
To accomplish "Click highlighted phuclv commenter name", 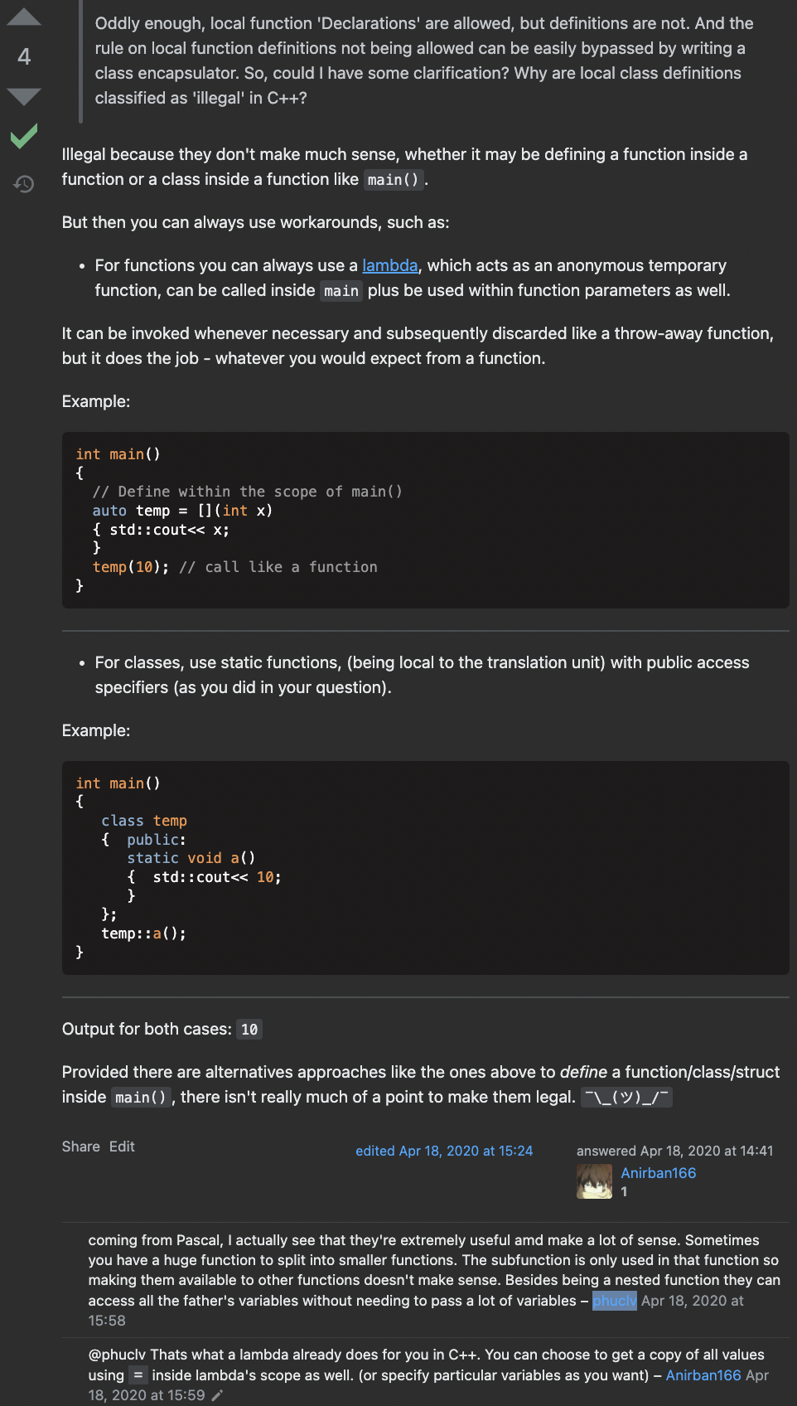I will click(614, 1301).
